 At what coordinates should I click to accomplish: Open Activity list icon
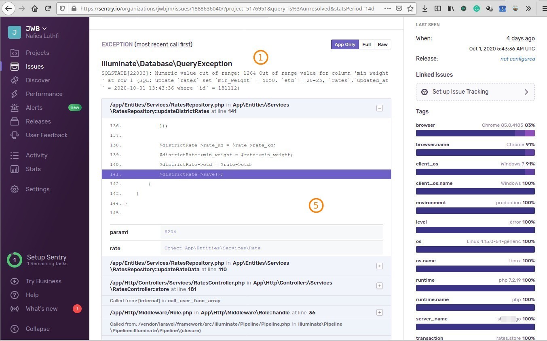(15, 155)
